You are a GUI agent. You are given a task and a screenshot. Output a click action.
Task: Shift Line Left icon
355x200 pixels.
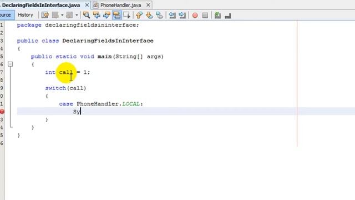[172, 15]
